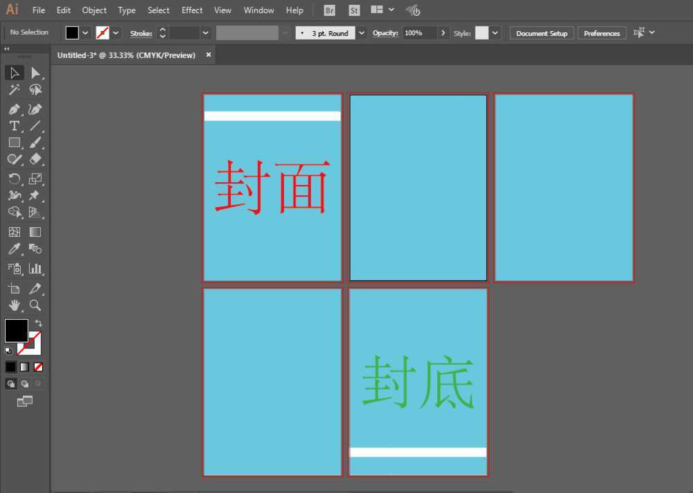Open the Window menu
The width and height of the screenshot is (693, 493).
(258, 10)
